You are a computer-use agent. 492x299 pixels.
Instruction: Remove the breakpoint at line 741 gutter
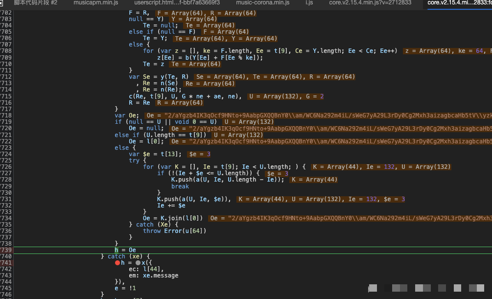click(x=7, y=263)
